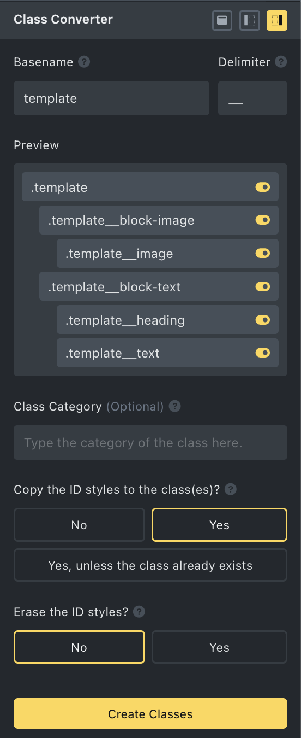This screenshot has height=738, width=301.
Task: Toggle the .template__heading switch
Action: click(263, 320)
